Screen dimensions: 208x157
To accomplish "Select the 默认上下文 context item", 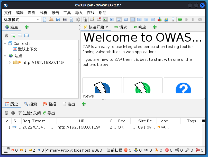I will (25, 49).
